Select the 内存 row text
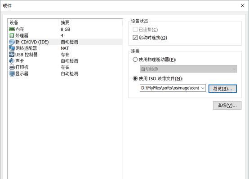249x179 pixels. pyautogui.click(x=19, y=29)
